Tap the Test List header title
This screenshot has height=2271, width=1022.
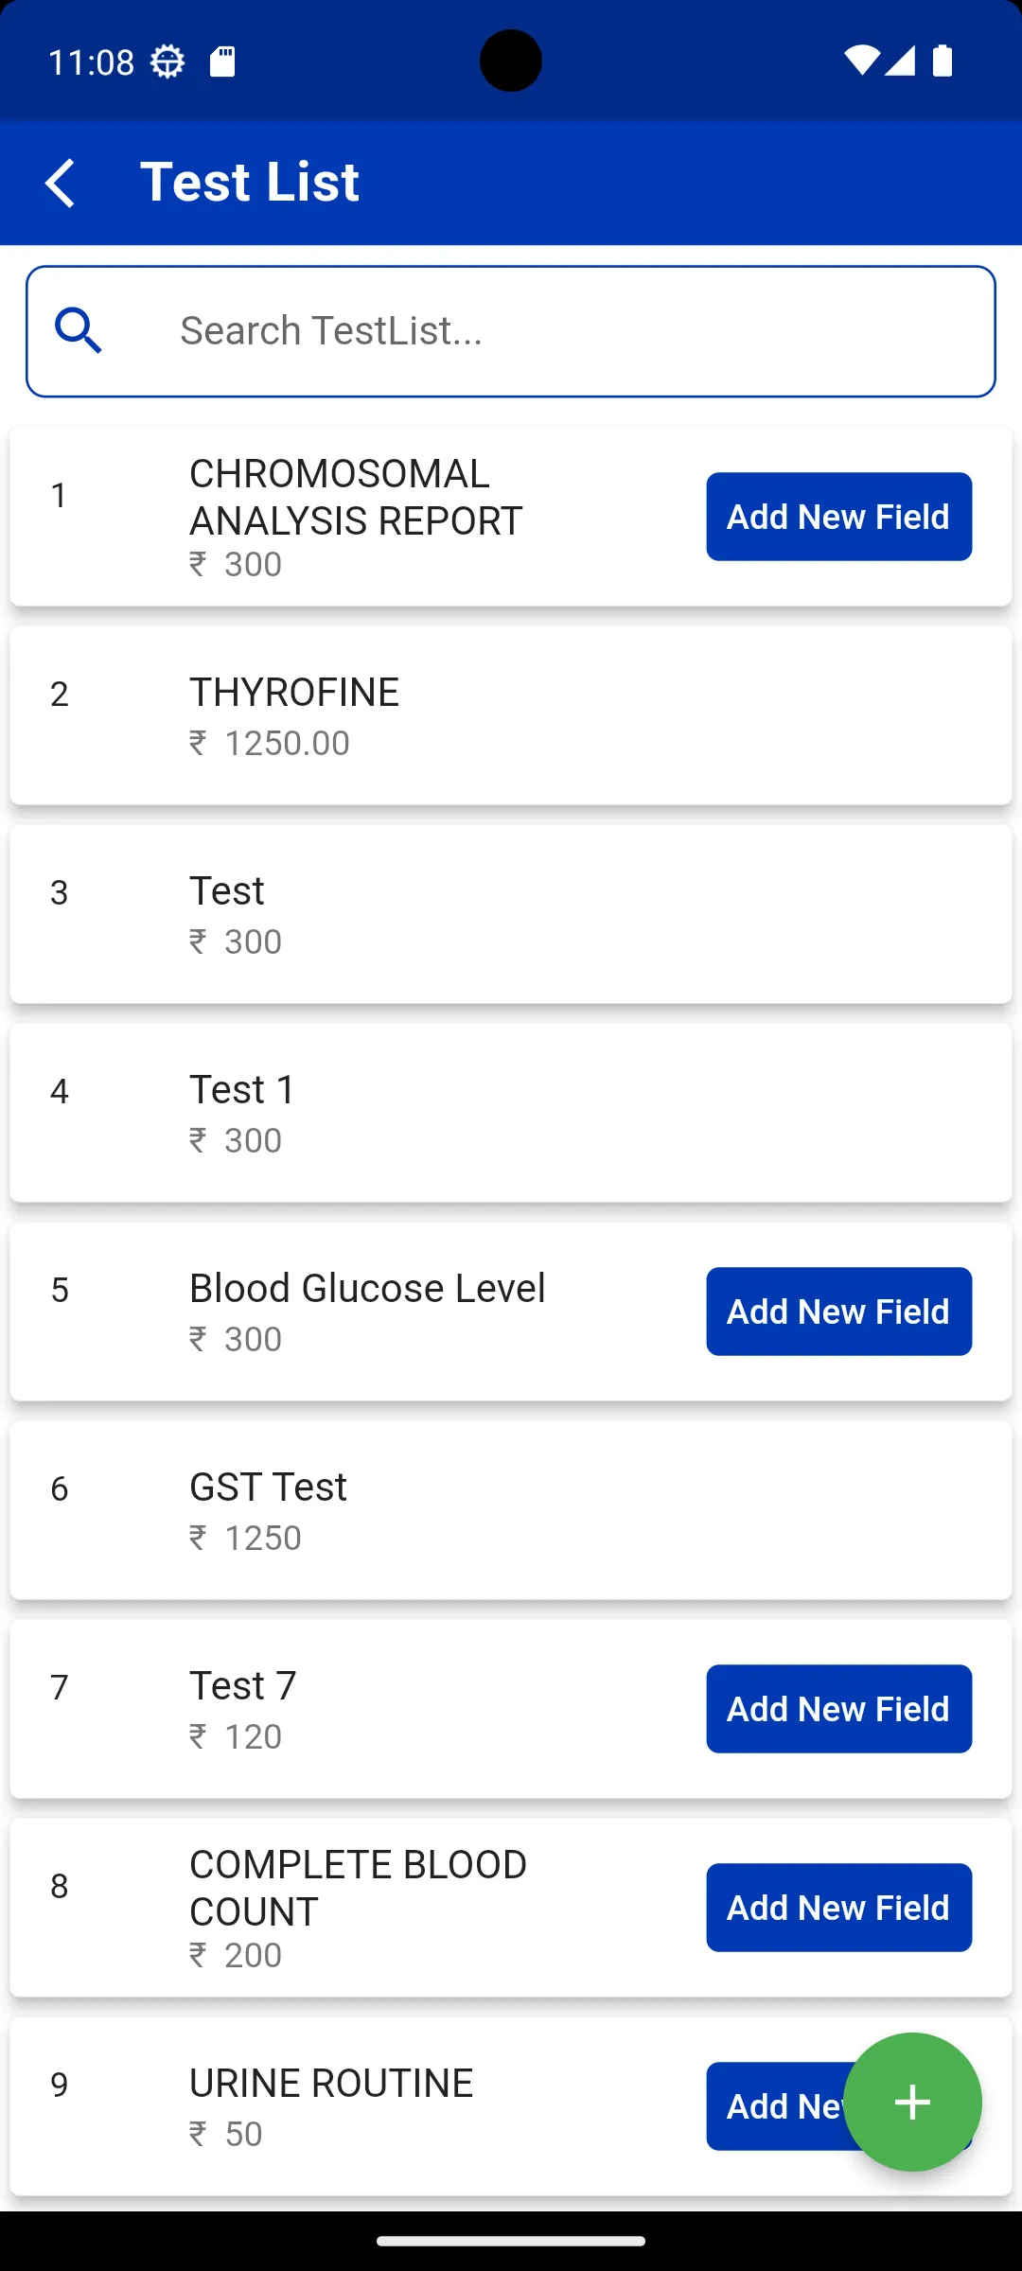[x=250, y=182]
